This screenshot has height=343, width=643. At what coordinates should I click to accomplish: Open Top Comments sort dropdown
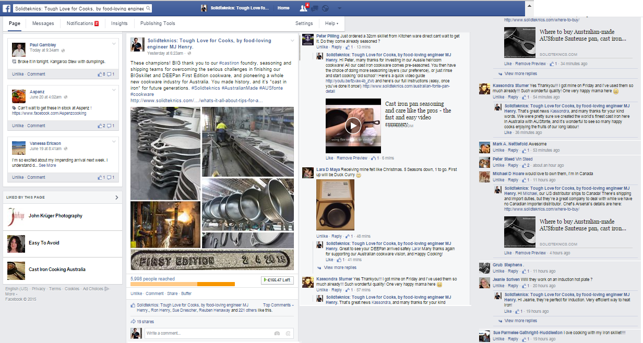(278, 305)
